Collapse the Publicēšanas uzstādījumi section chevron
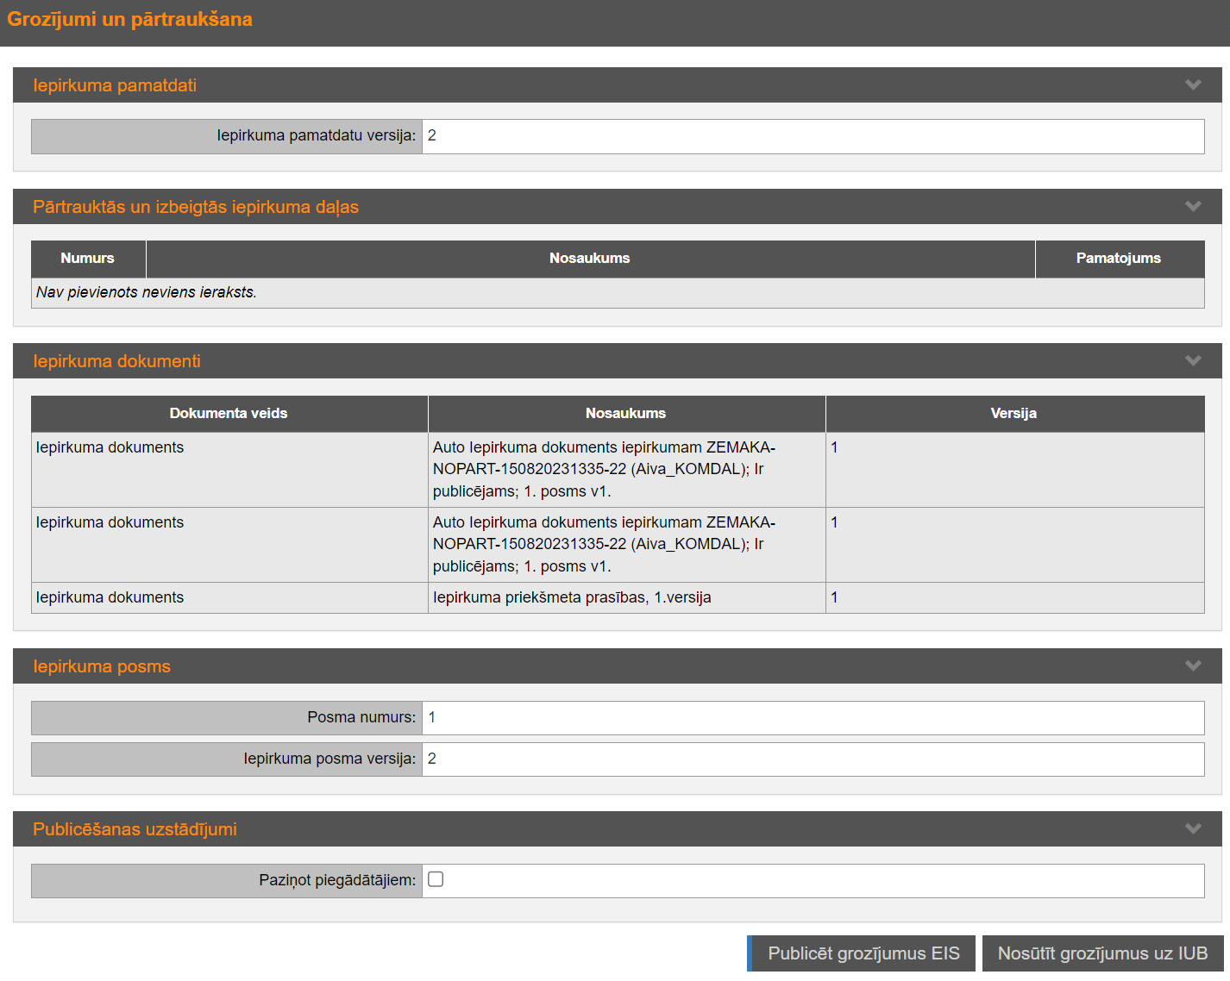This screenshot has height=981, width=1230. point(1193,828)
